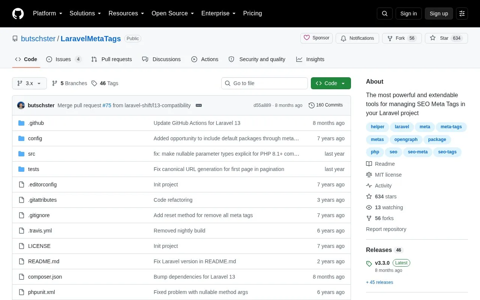Viewport: 480px width, 300px height.
Task: Click the Pricing link
Action: point(252,13)
